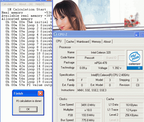Click the 'Loop 10' line at 30s

29,53
